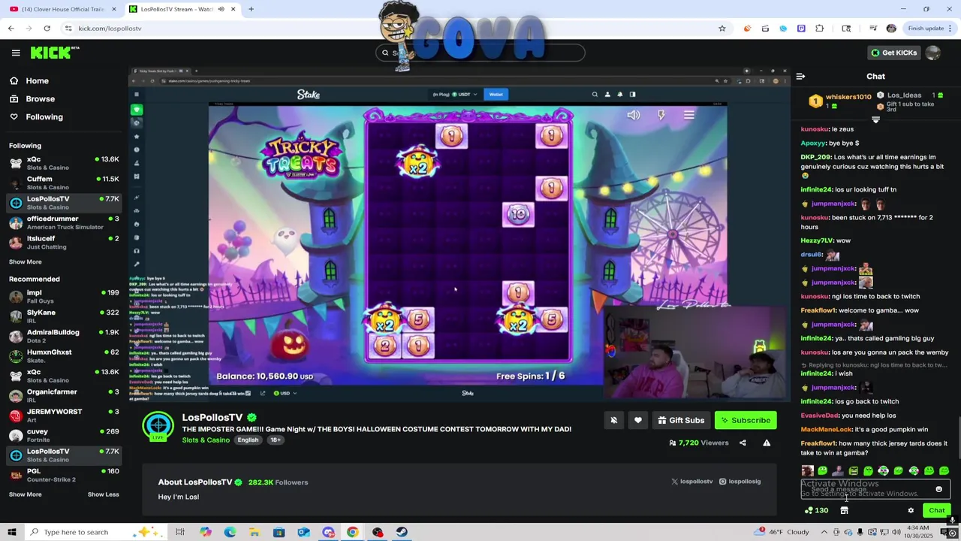Screen dimensions: 961x541
Task: Open Organicfarmer channel in Recommended
Action: coord(64,395)
